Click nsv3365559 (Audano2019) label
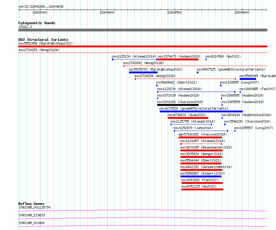The width and height of the screenshot is (276, 230). (243, 102)
